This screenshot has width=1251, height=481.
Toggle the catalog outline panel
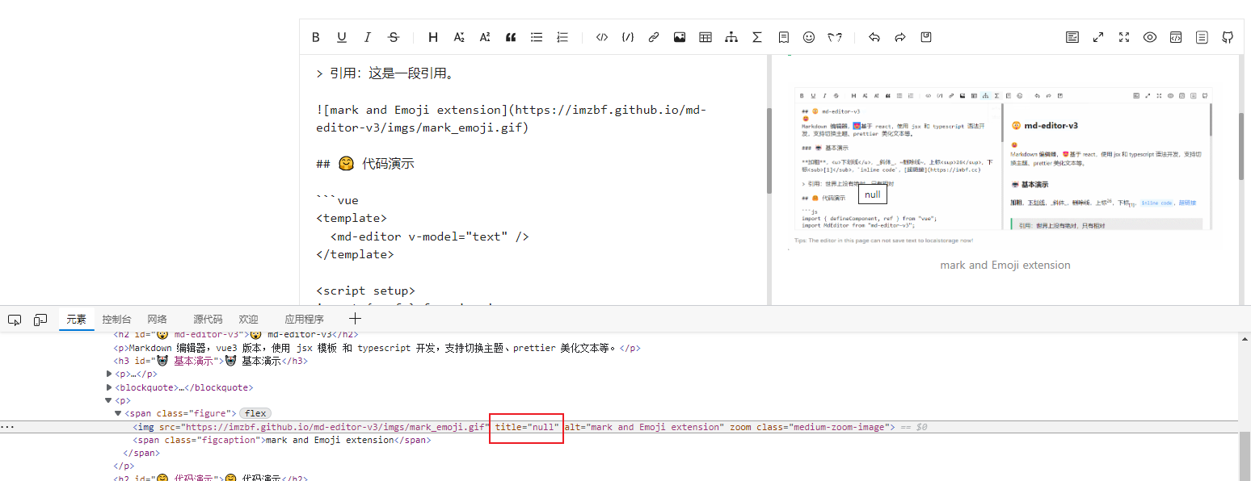[1202, 37]
